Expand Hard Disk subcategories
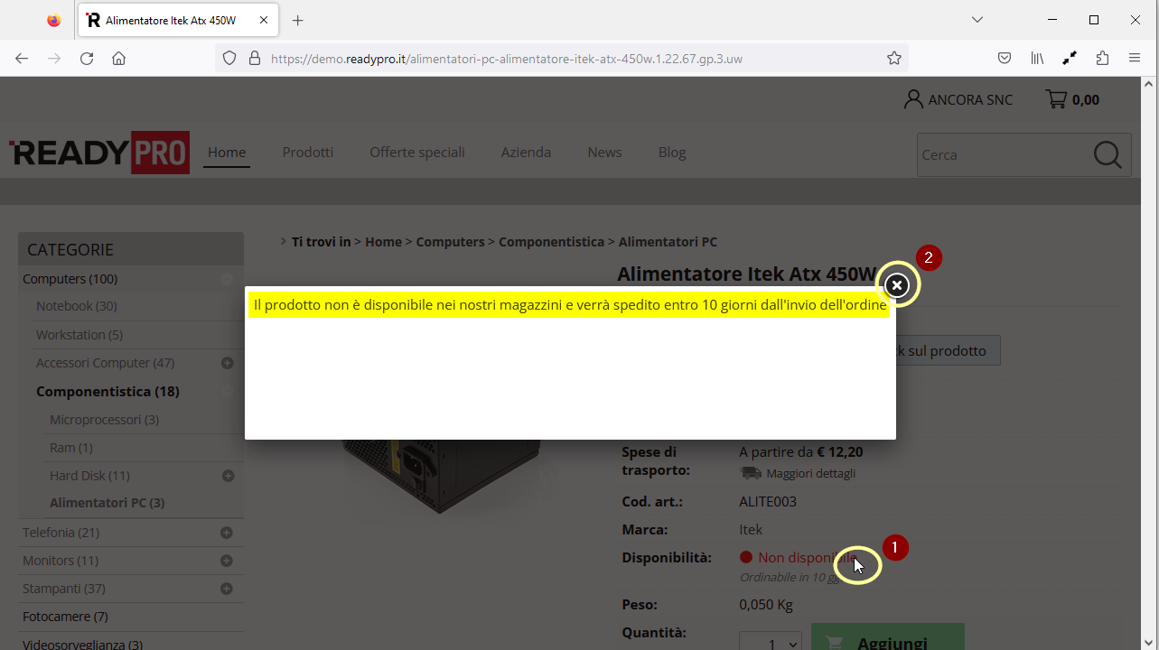1159x650 pixels. [x=228, y=476]
